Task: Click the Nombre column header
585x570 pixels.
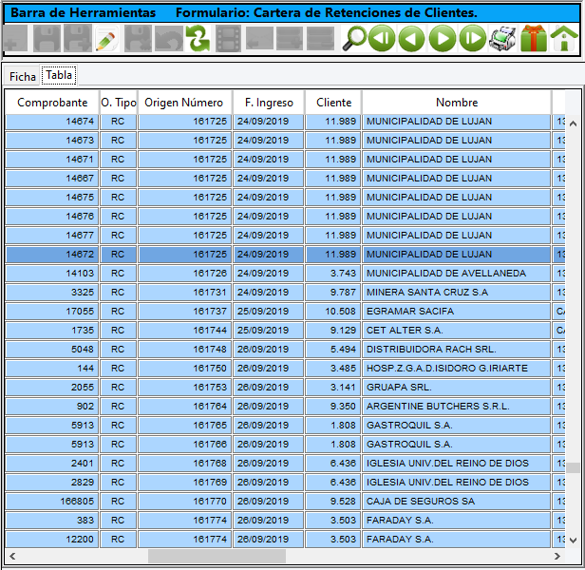Action: (457, 103)
